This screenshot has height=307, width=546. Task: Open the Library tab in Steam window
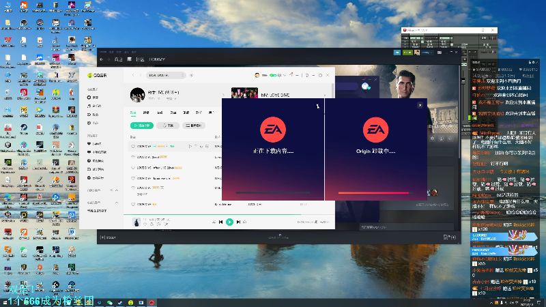pyautogui.click(x=129, y=59)
